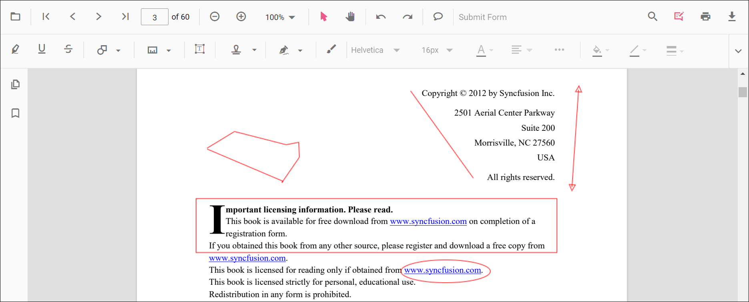Expand the shape annotation dropdown arrow

click(118, 50)
